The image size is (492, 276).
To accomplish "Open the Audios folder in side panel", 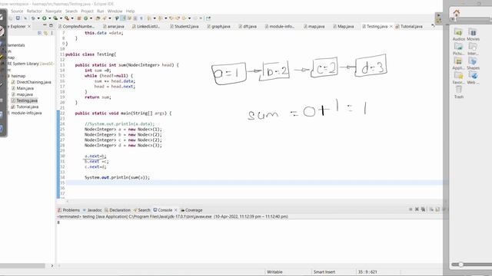I will [x=458, y=34].
